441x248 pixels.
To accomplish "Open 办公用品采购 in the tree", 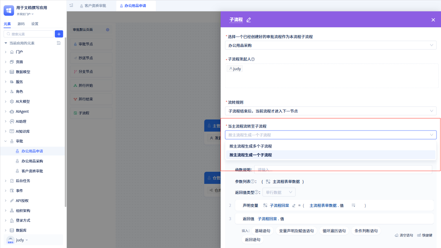I will (32, 161).
